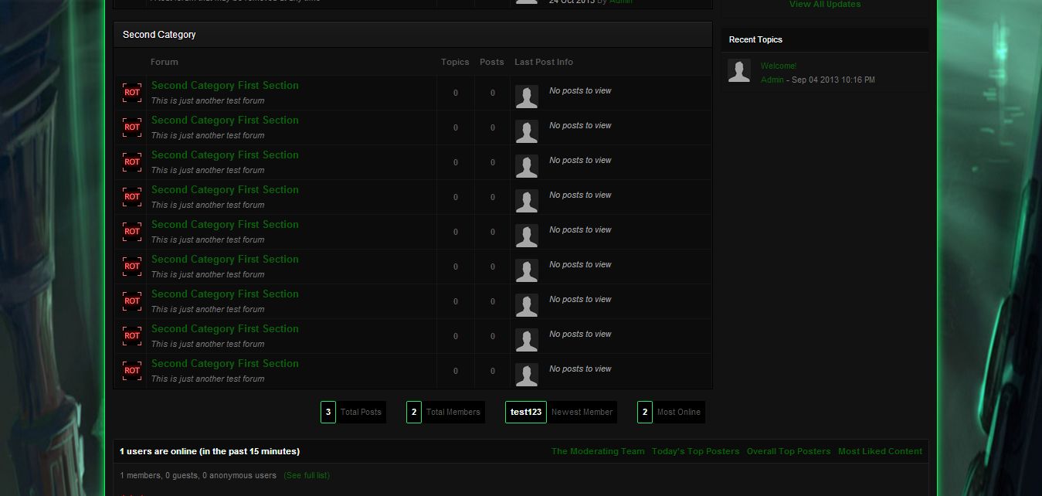Visit Admin's profile under Recent Topics

(x=772, y=80)
